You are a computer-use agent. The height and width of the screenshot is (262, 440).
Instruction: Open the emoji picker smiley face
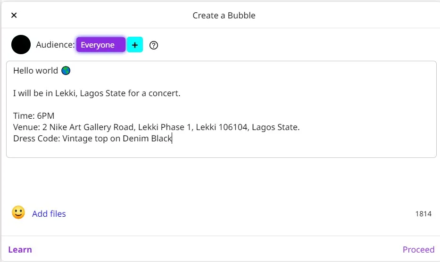[18, 213]
